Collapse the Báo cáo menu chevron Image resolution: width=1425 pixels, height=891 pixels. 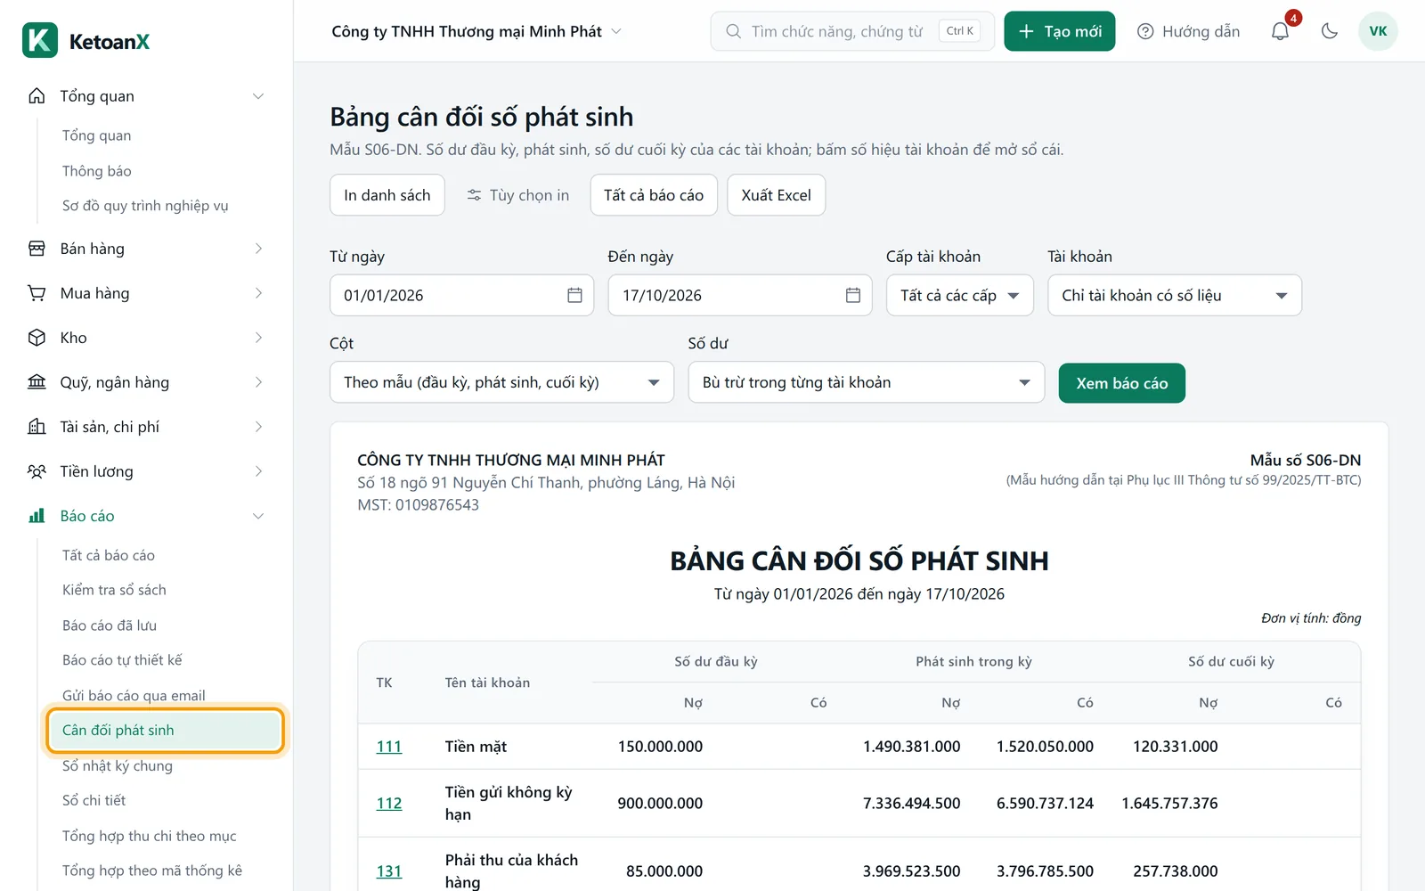point(258,516)
